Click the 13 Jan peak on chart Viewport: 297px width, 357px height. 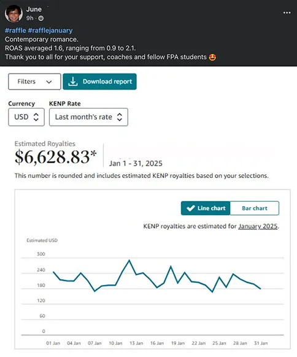coord(129,260)
